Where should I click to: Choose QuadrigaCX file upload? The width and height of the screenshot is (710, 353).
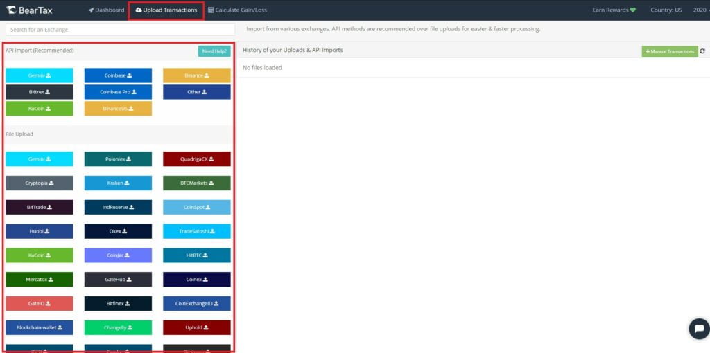197,159
